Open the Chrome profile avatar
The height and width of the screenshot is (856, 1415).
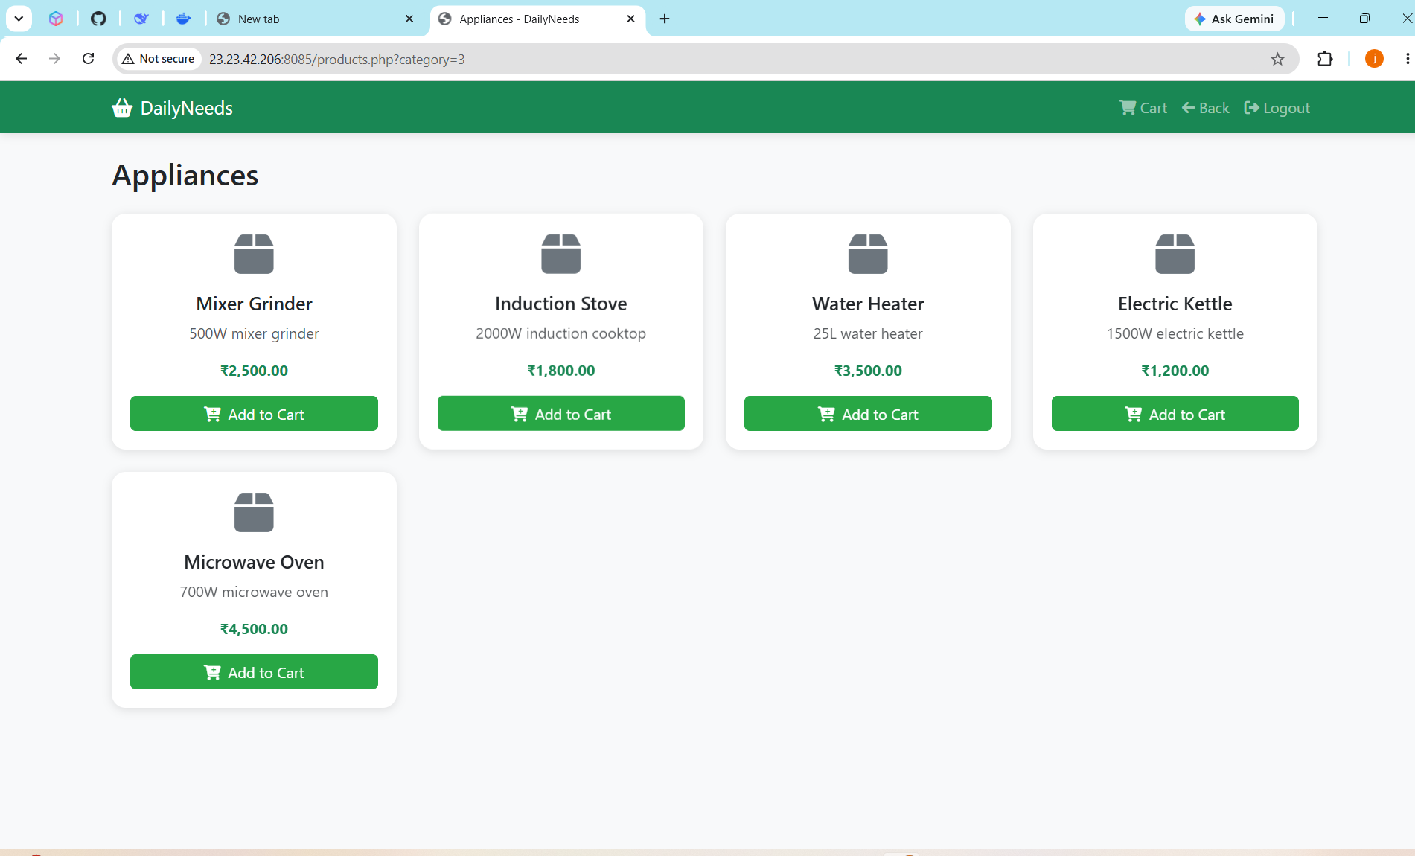(x=1374, y=59)
